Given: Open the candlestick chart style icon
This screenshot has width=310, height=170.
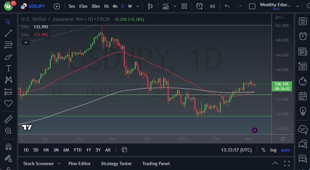Looking at the screenshot, I should pyautogui.click(x=150, y=6).
